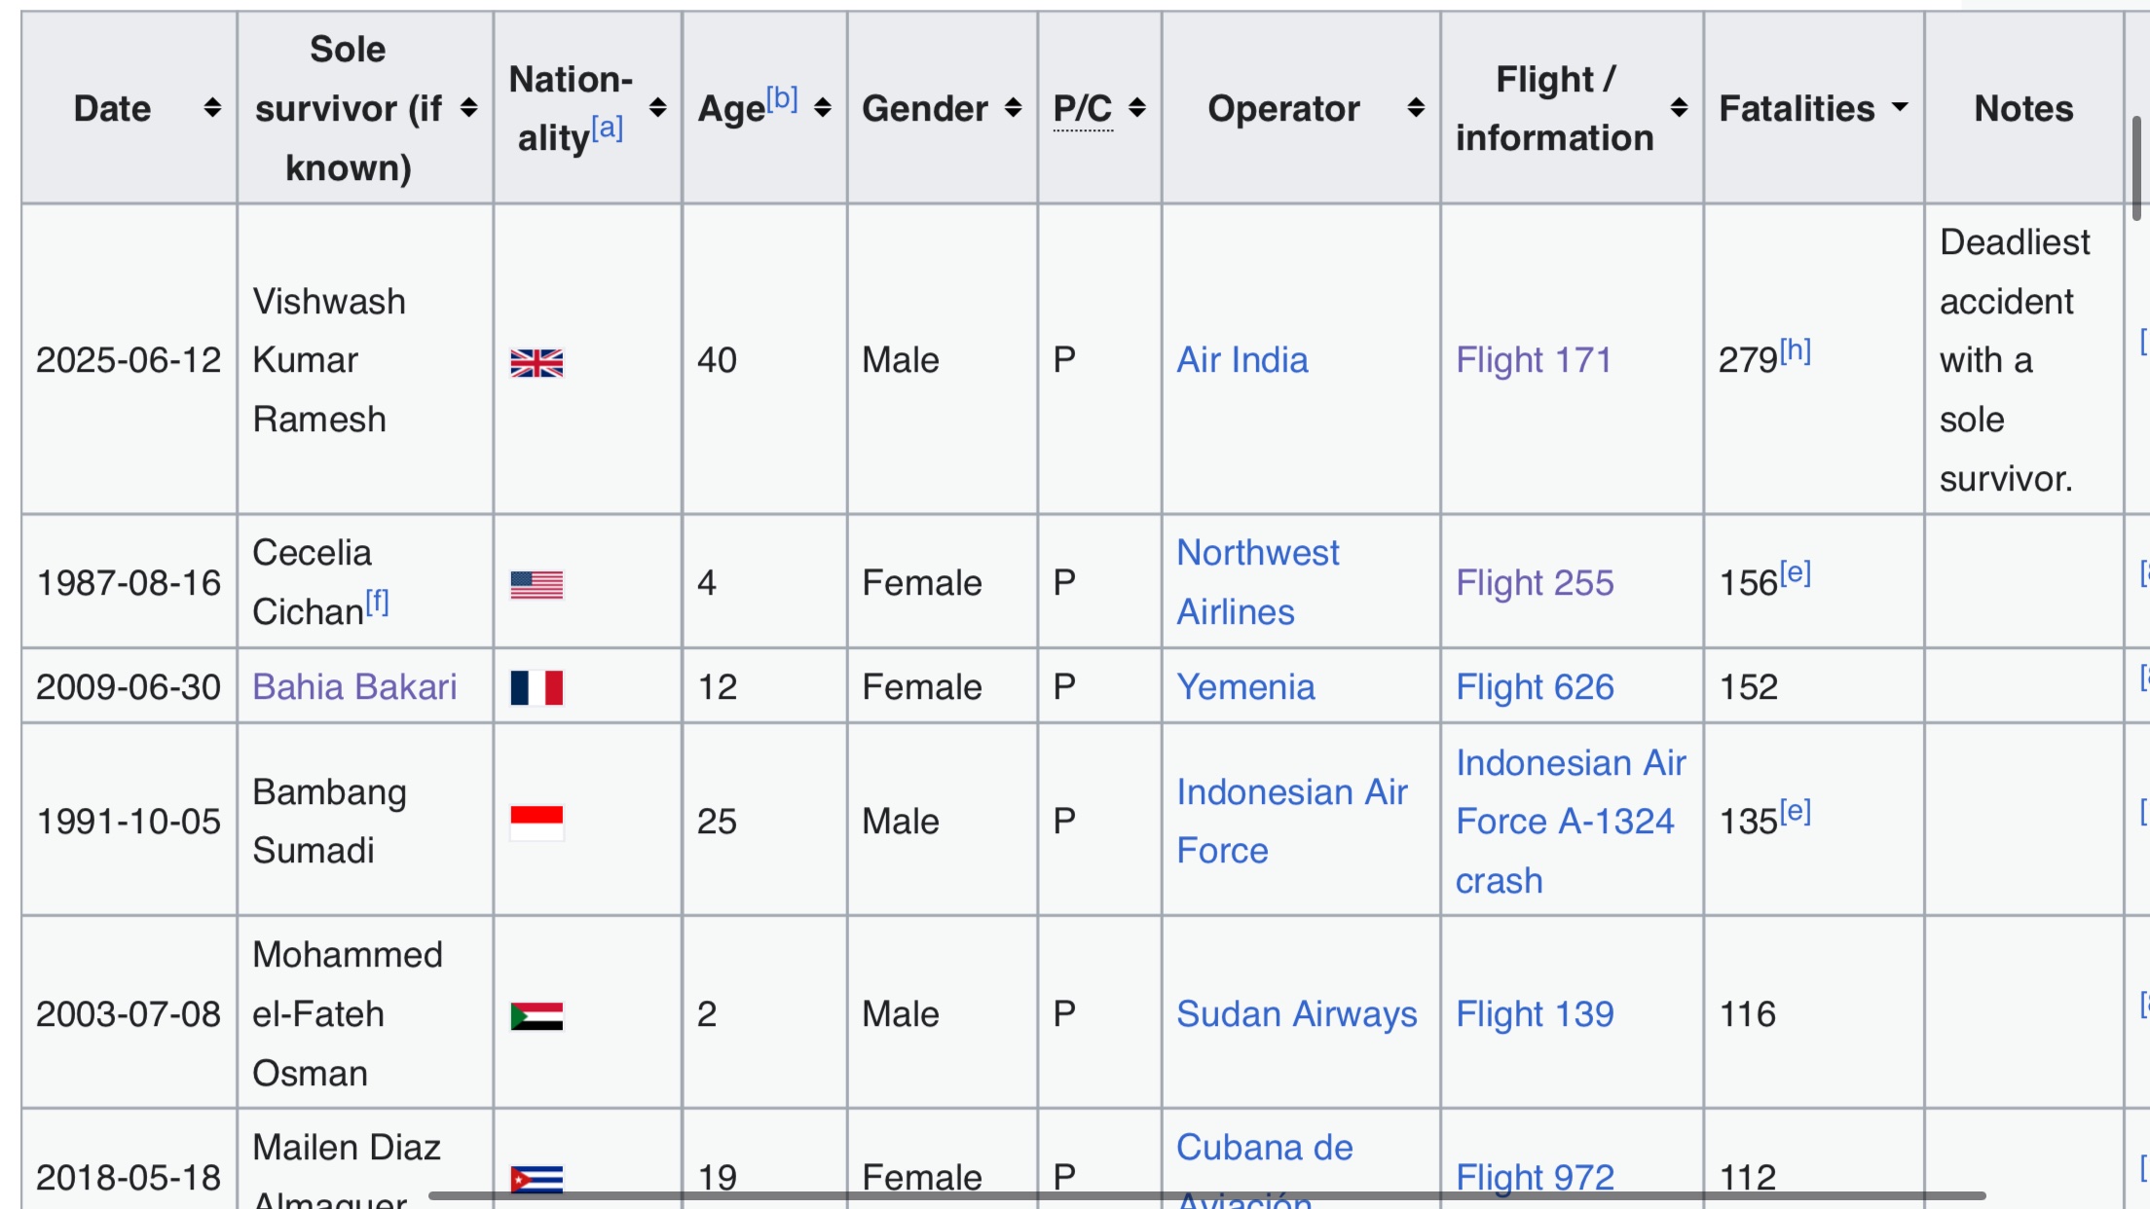
Task: Toggle sort order of P/C column
Action: [1137, 108]
